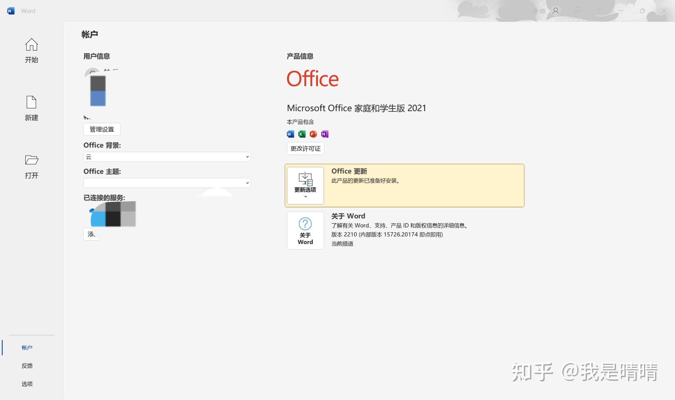The image size is (675, 400).
Task: Click the 用户信息 heading
Action: 97,56
